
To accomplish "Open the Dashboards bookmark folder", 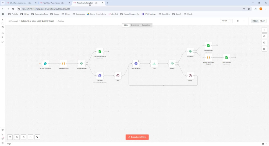I will point(79,14).
